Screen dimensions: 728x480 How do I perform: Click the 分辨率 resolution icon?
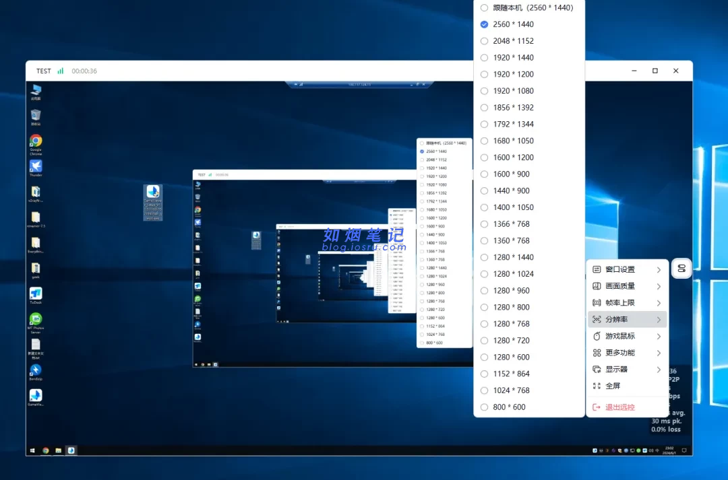click(597, 320)
